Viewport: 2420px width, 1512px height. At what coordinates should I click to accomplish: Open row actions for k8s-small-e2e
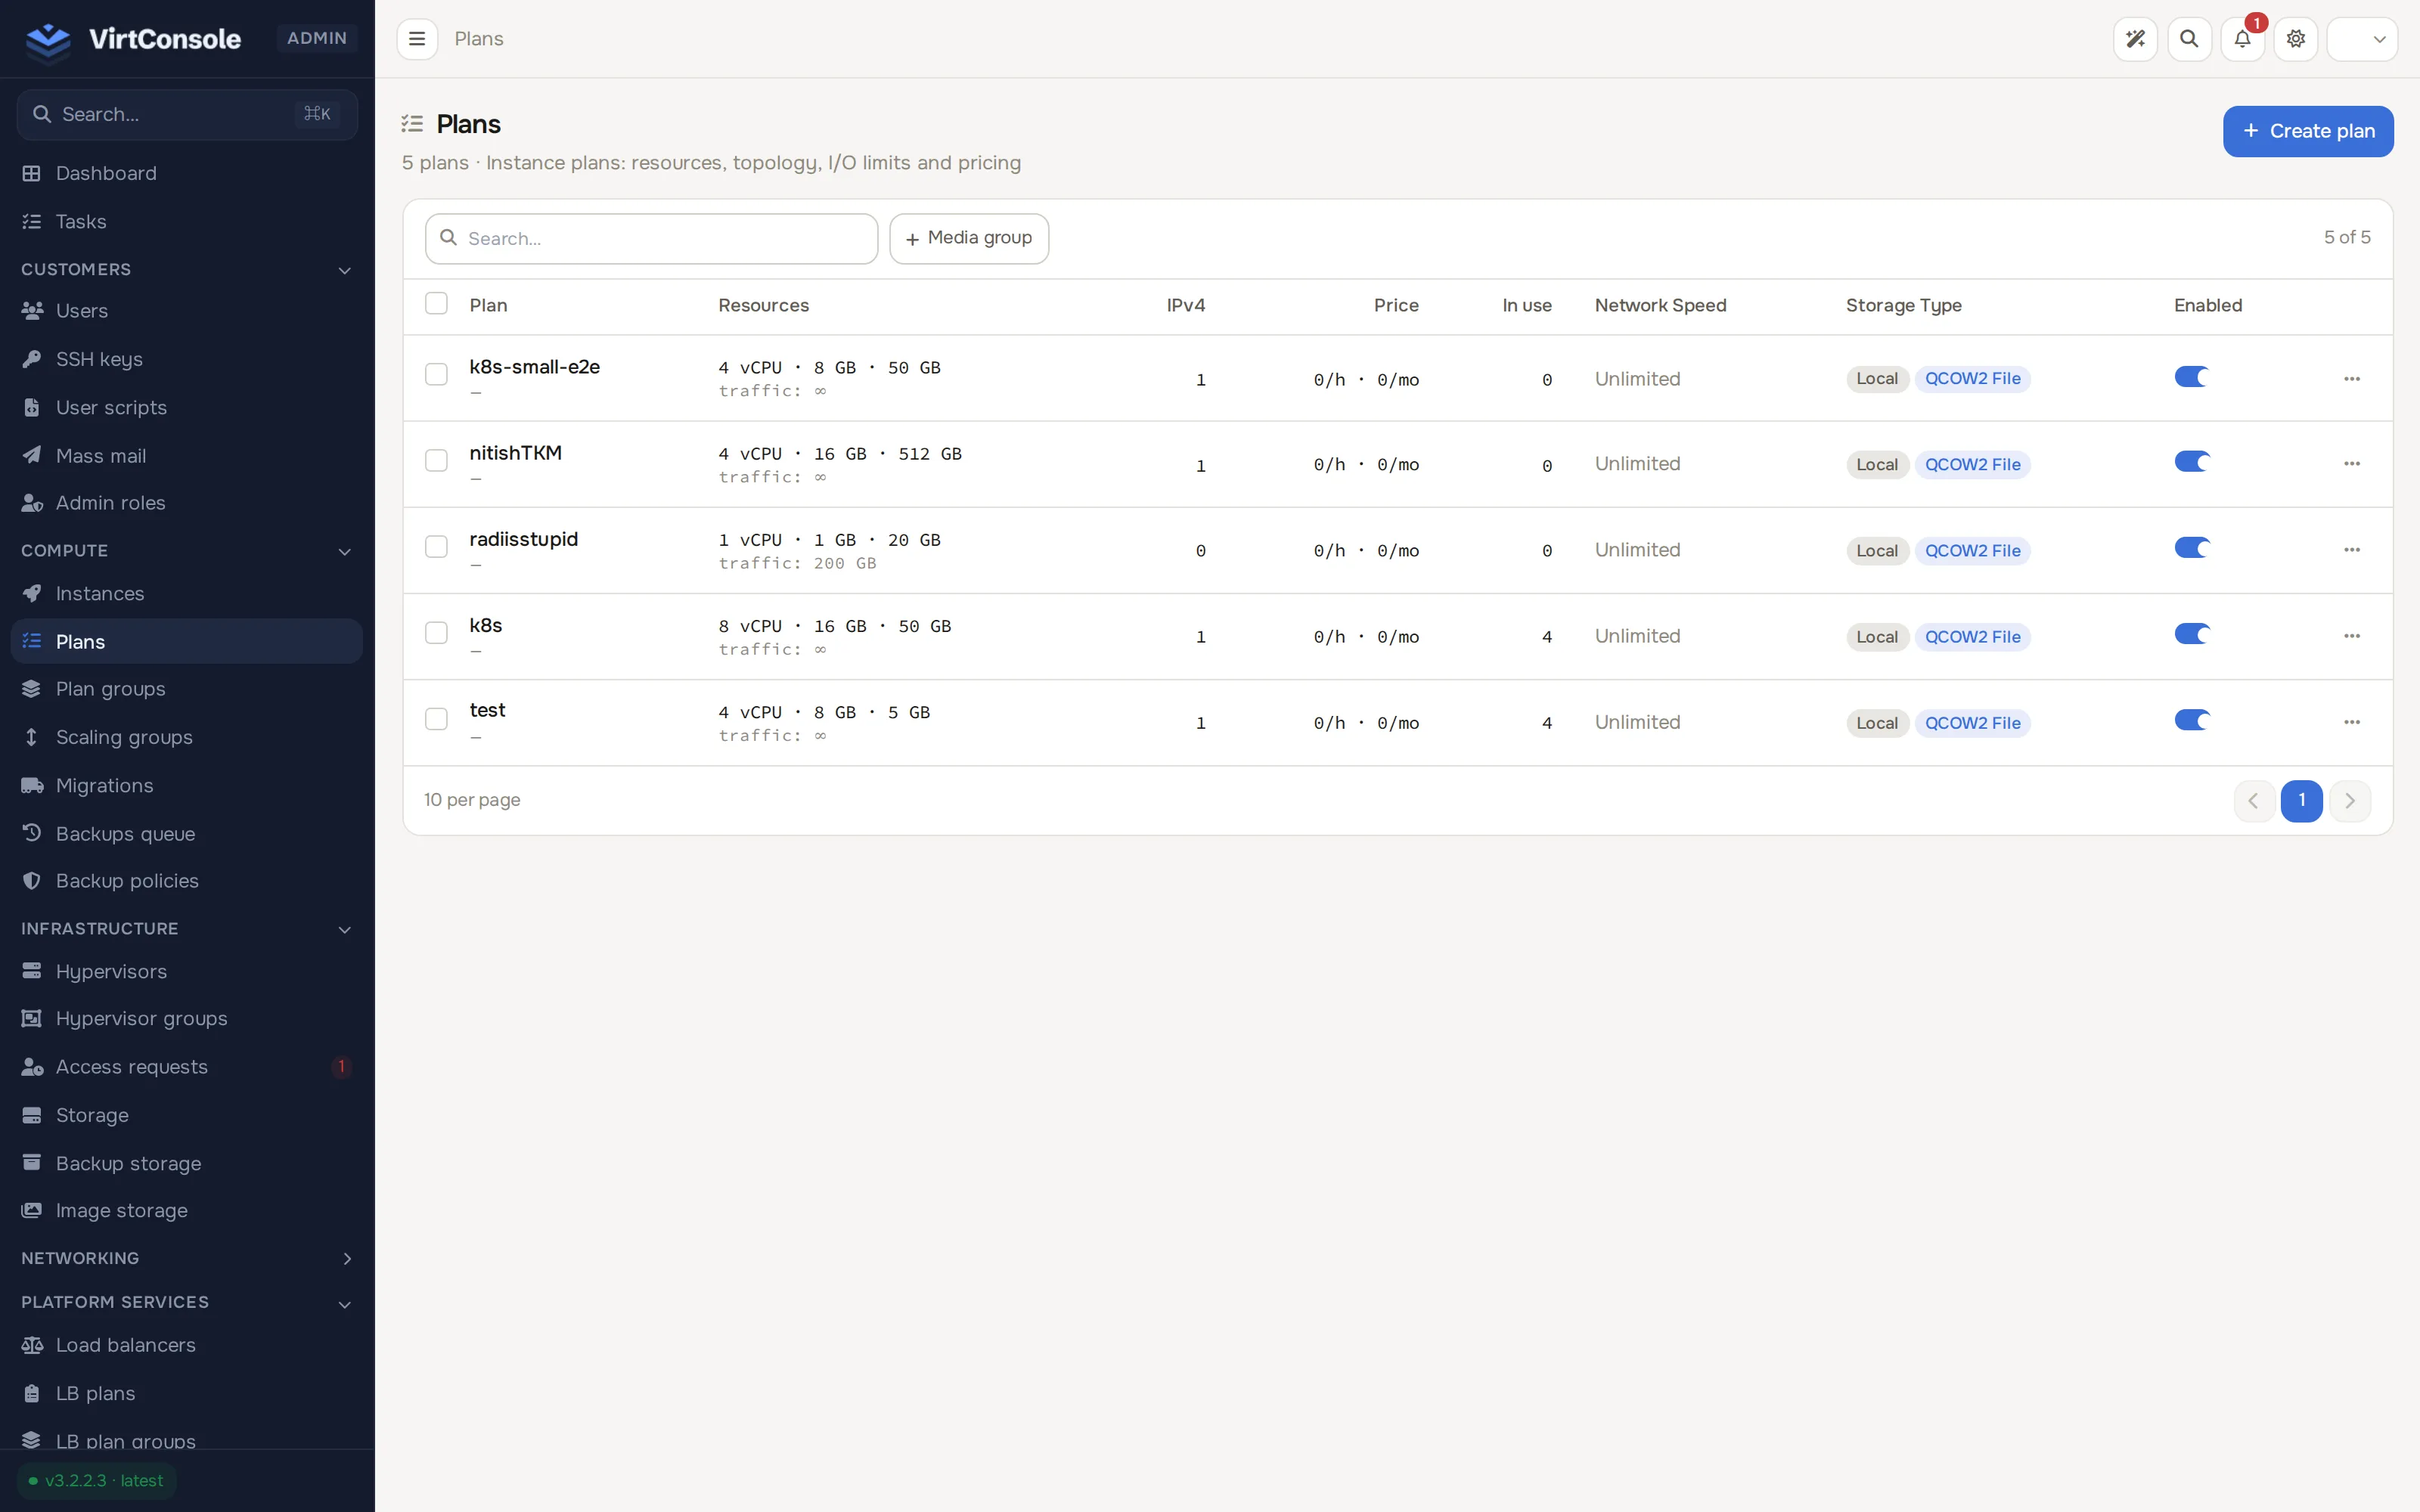pyautogui.click(x=2352, y=379)
